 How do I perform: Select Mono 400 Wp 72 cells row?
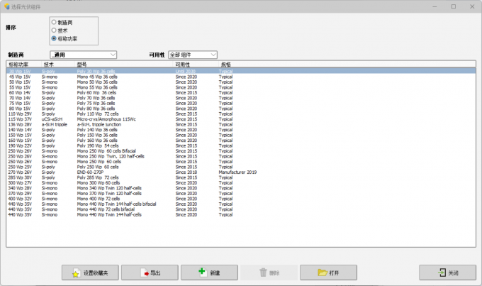click(98, 199)
